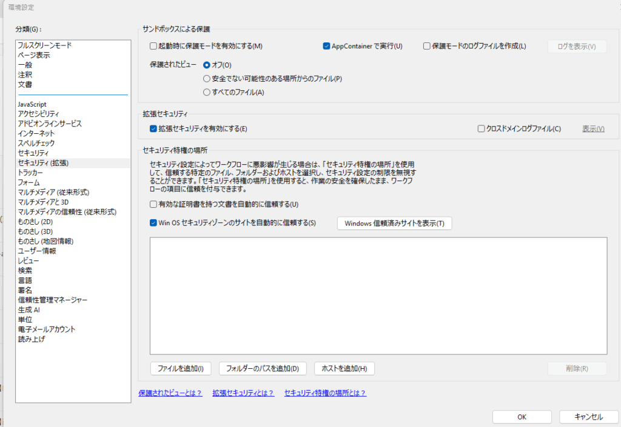Click inside the privileged locations list box
The image size is (621, 427).
click(x=378, y=296)
